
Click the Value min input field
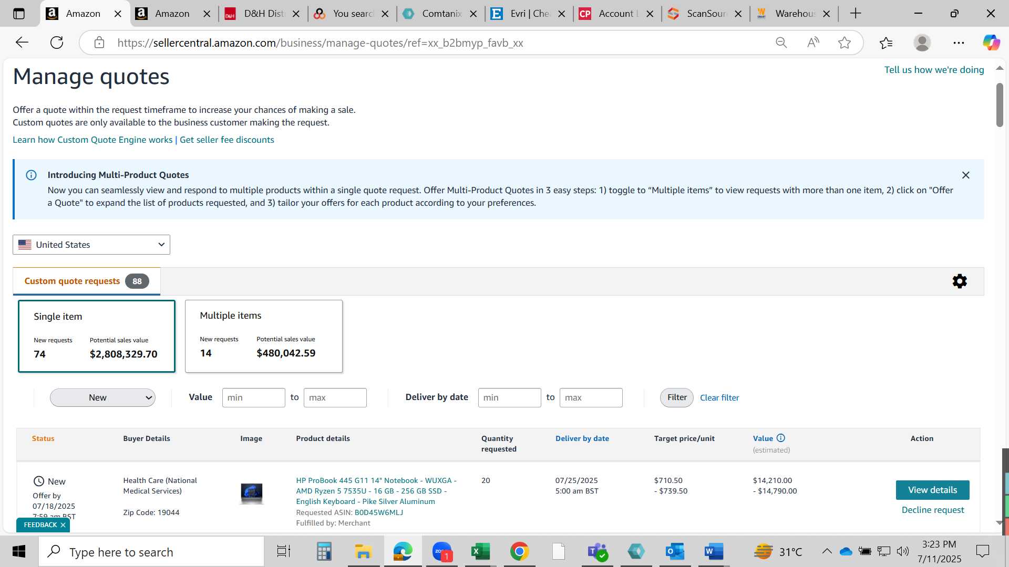(254, 397)
